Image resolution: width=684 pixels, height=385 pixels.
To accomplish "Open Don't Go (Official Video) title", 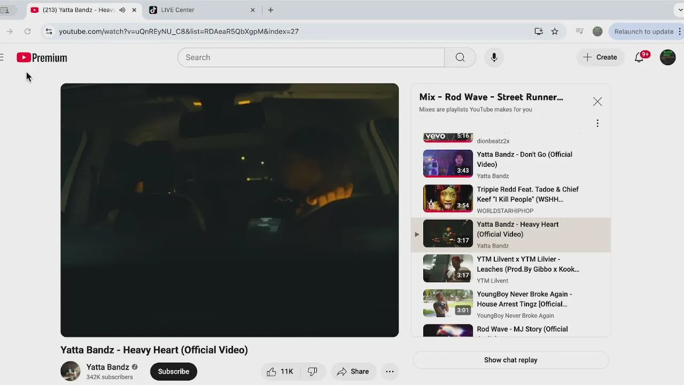I will (x=524, y=159).
